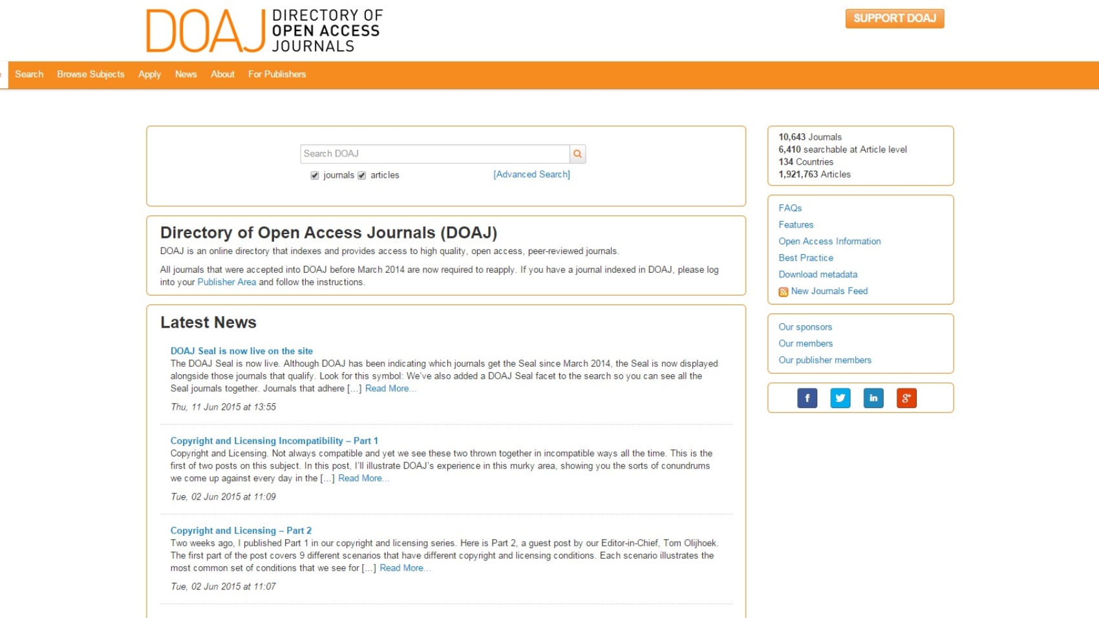Image resolution: width=1099 pixels, height=618 pixels.
Task: Open the FAQs link in sidebar
Action: tap(790, 208)
